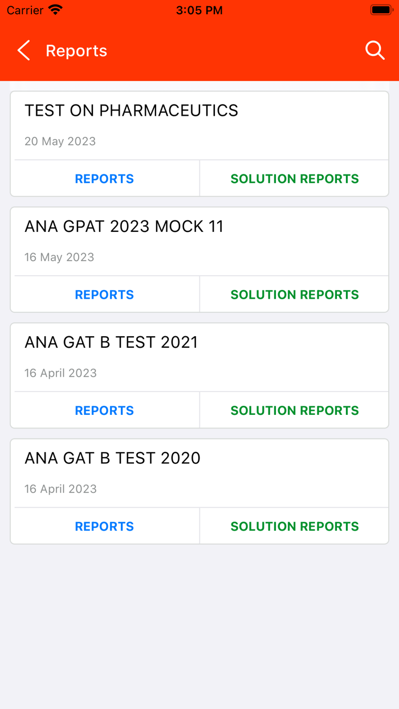Open REPORTS for ANA GPAT 2023 MOCK 11
The image size is (399, 709).
click(x=104, y=294)
